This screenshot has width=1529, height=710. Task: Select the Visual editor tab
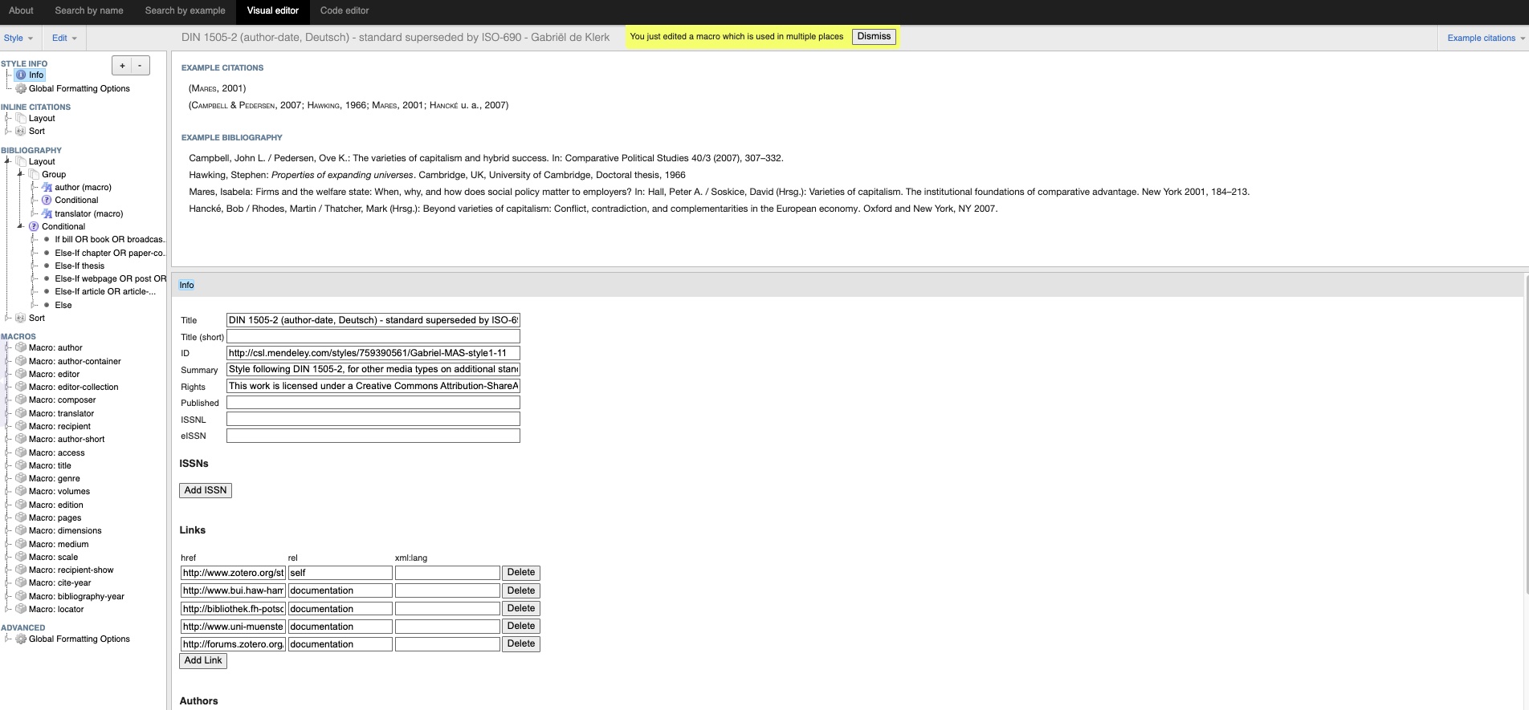[x=273, y=11]
